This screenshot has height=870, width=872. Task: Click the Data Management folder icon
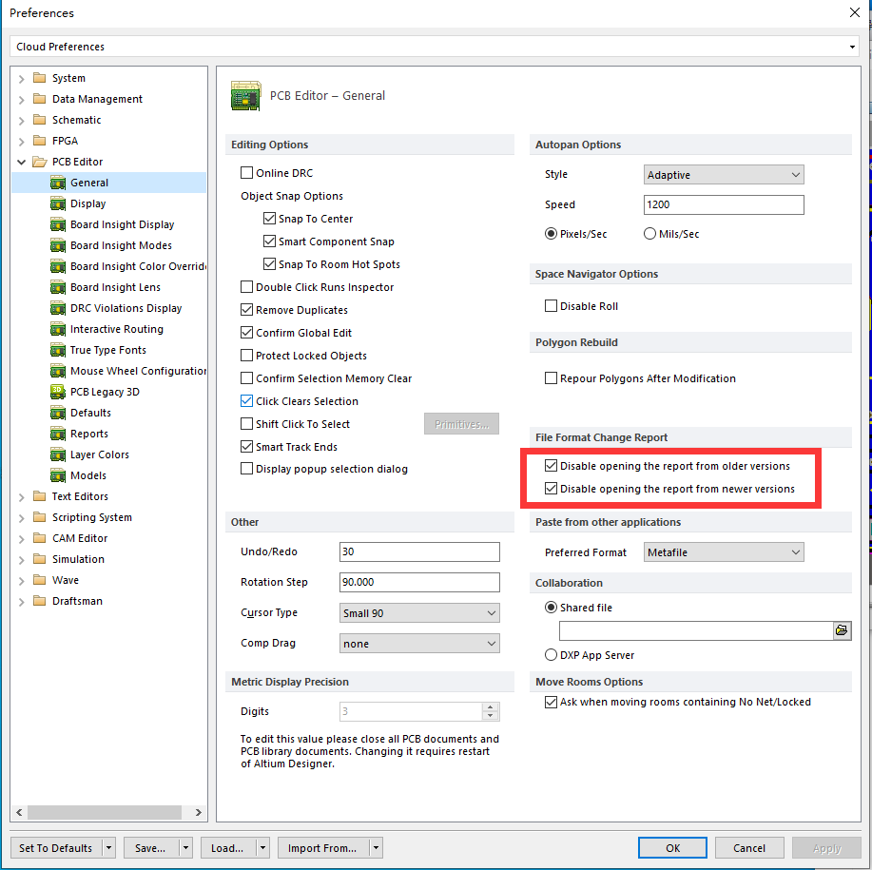pos(40,99)
